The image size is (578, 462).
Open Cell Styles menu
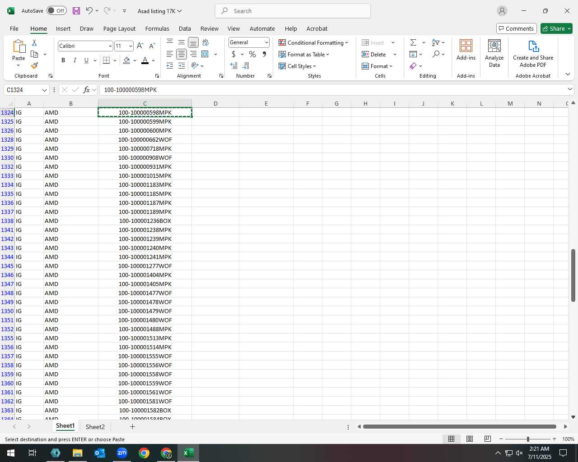(297, 66)
